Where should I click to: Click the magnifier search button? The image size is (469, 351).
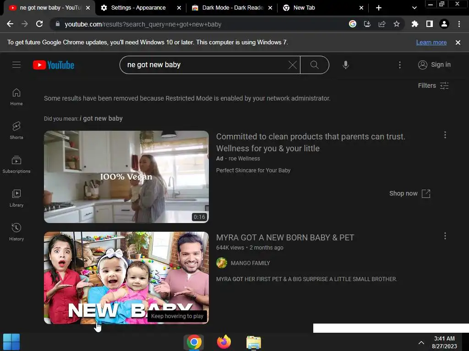click(x=314, y=65)
